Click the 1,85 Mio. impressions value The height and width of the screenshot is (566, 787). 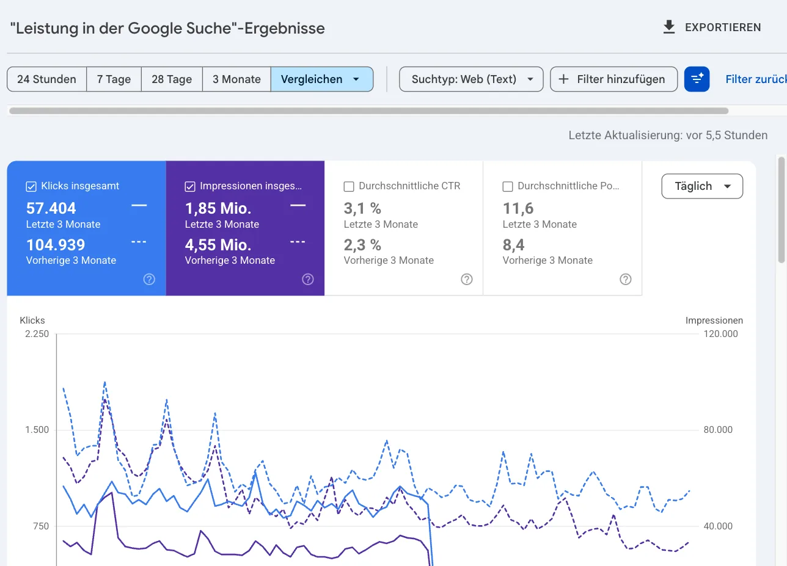click(x=218, y=208)
